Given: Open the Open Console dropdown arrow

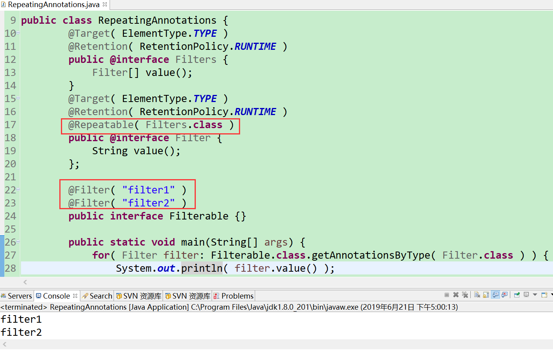Looking at the screenshot, I should (551, 295).
